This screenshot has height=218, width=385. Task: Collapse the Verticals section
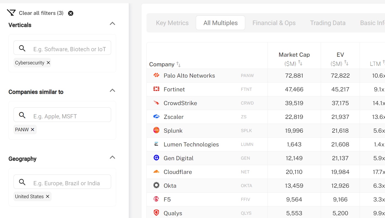[x=112, y=23]
